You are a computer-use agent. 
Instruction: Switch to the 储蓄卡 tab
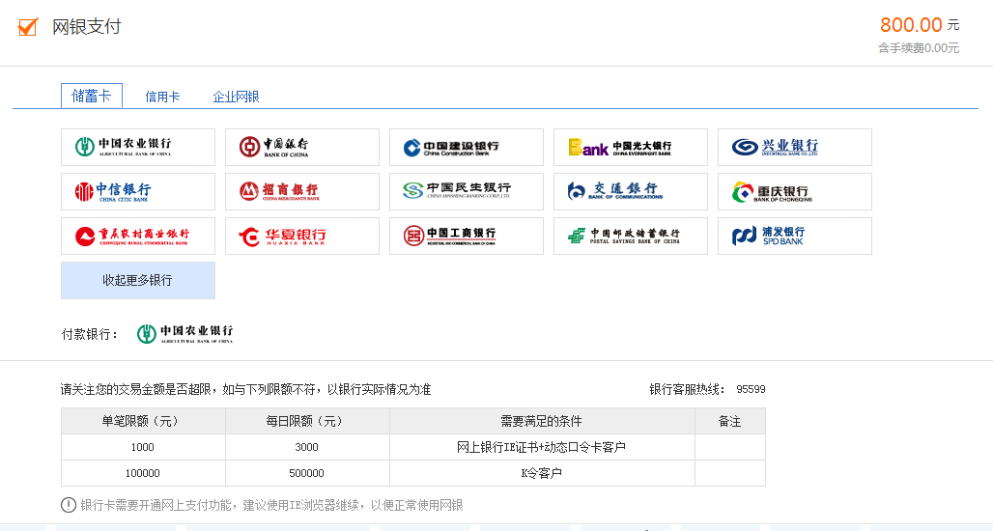92,96
